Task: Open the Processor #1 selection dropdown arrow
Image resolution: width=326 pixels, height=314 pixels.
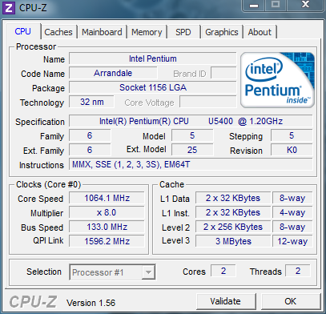Action: 148,272
